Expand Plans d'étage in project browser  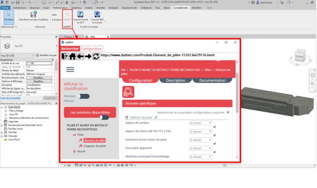coord(6,111)
